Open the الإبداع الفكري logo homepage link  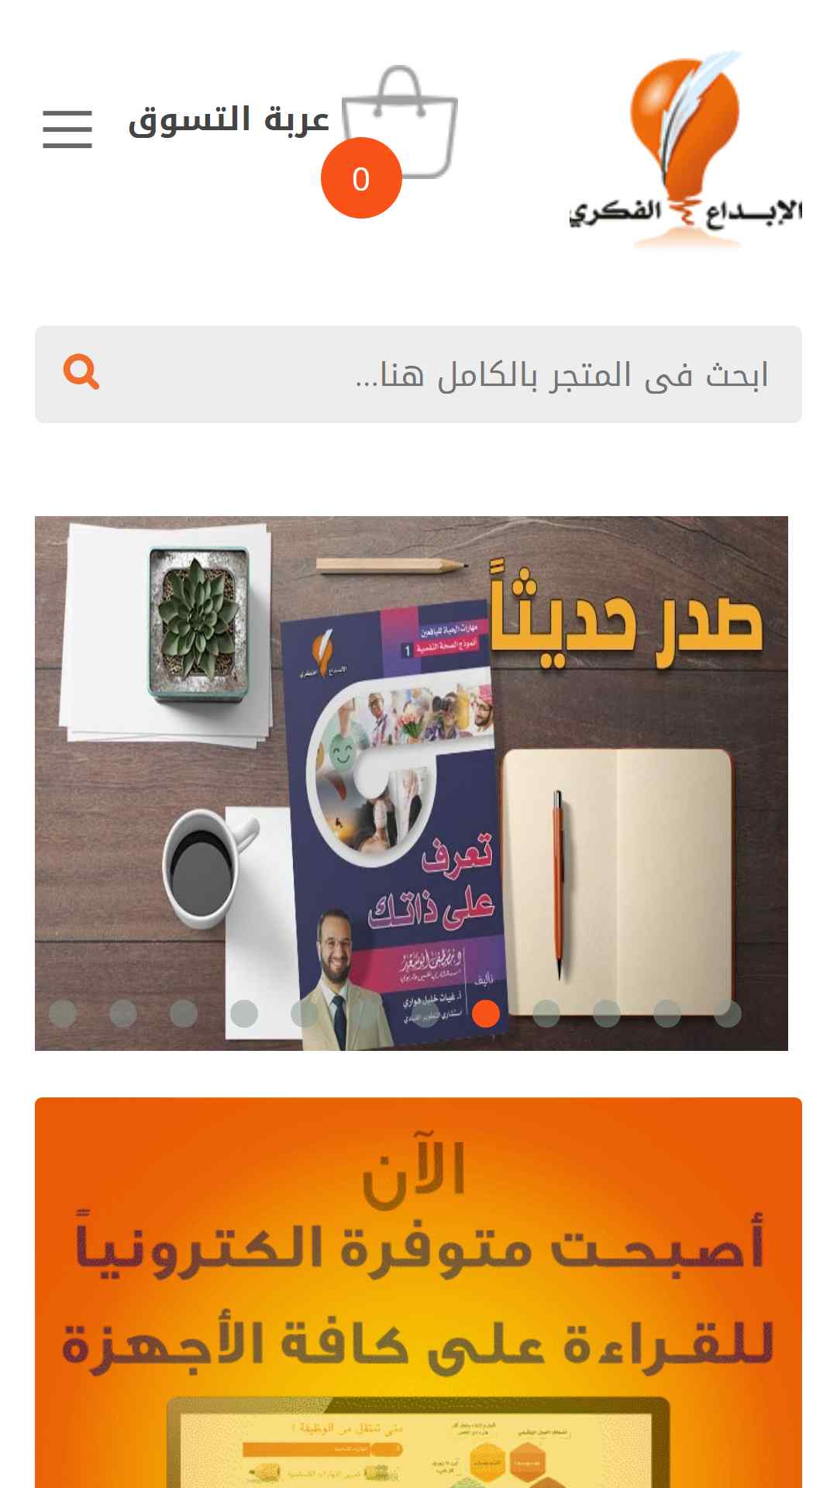[x=685, y=150]
